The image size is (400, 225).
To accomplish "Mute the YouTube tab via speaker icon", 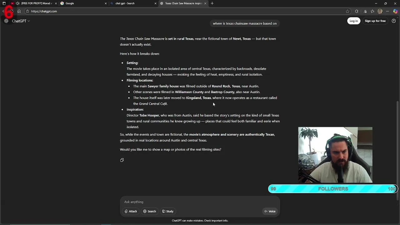I will click(x=17, y=3).
